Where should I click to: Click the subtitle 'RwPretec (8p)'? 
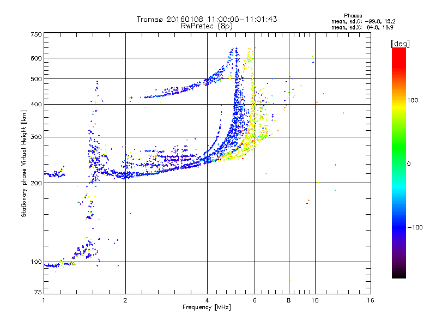coord(207,26)
